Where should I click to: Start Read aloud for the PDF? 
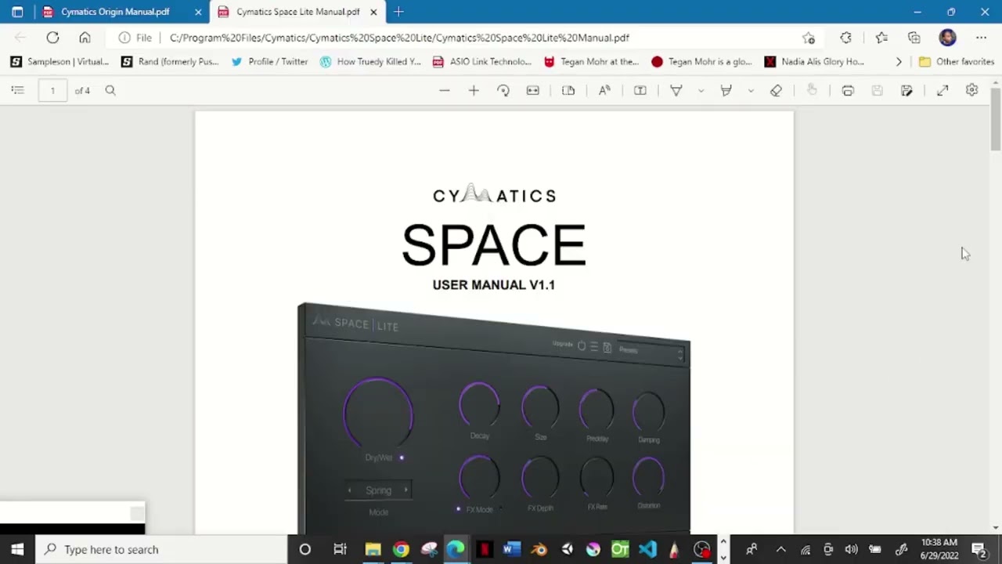(604, 91)
